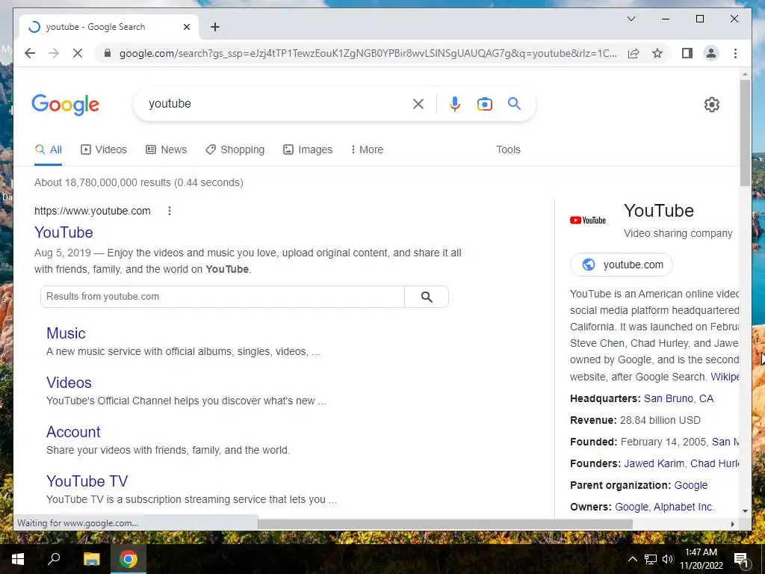Open the YouTube TV sitelink
This screenshot has height=574, width=765.
[x=87, y=481]
